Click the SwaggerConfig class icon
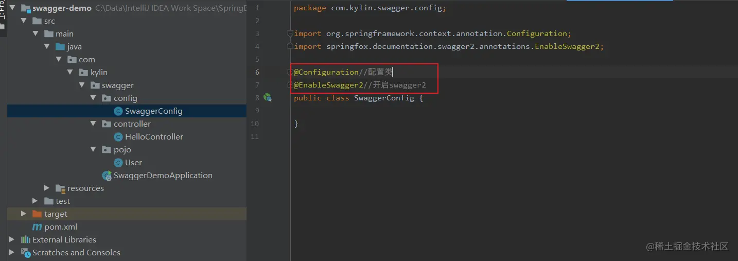 pyautogui.click(x=118, y=111)
